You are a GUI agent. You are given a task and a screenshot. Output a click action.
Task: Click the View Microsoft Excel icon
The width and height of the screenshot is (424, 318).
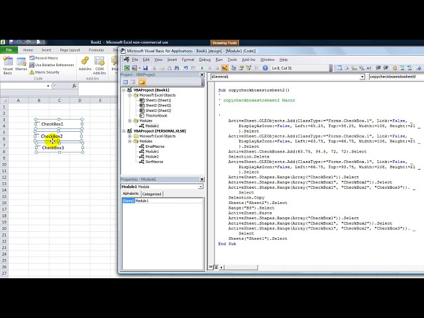(127, 68)
